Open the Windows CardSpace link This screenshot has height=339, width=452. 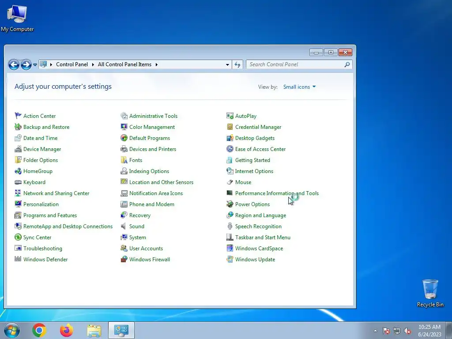pyautogui.click(x=259, y=249)
